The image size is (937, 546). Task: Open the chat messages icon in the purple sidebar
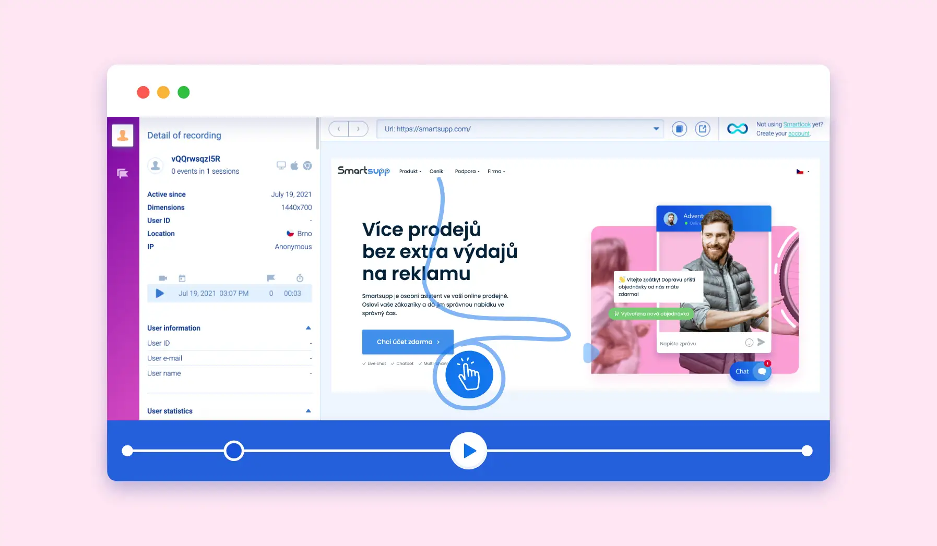pyautogui.click(x=123, y=174)
